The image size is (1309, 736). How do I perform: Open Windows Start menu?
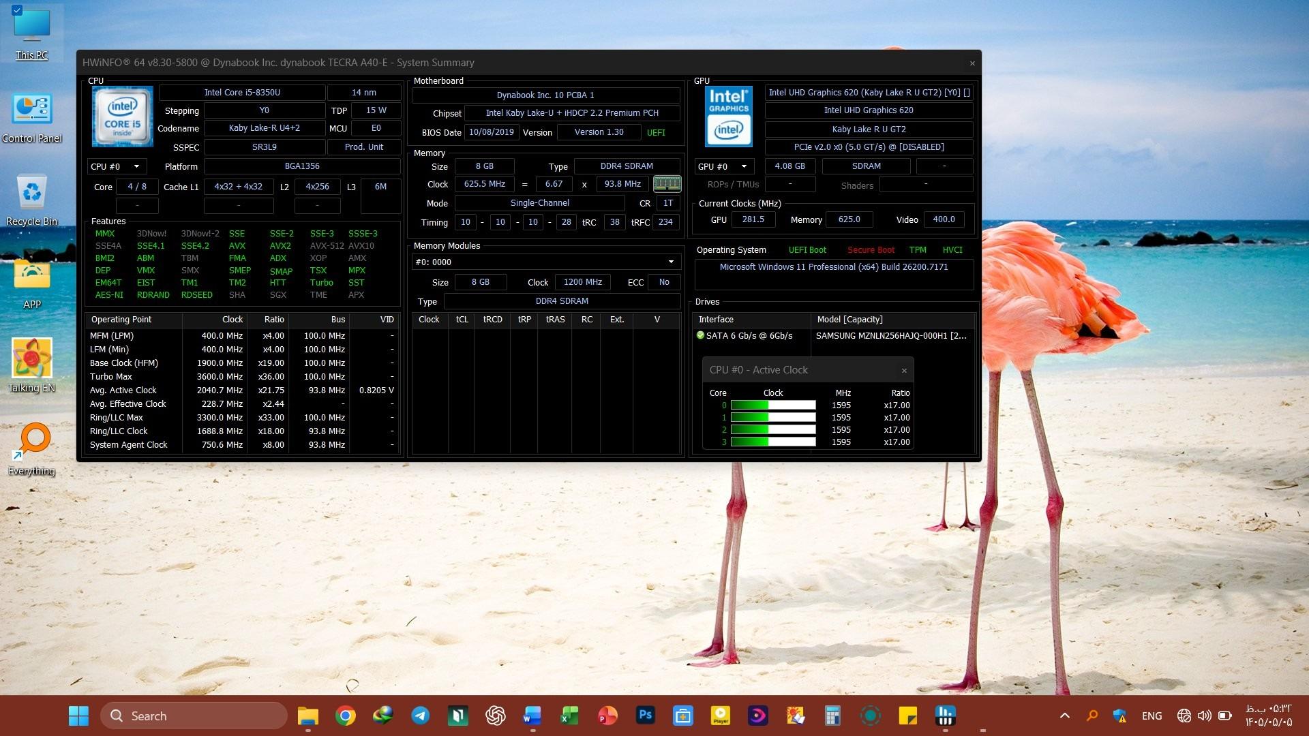click(78, 716)
